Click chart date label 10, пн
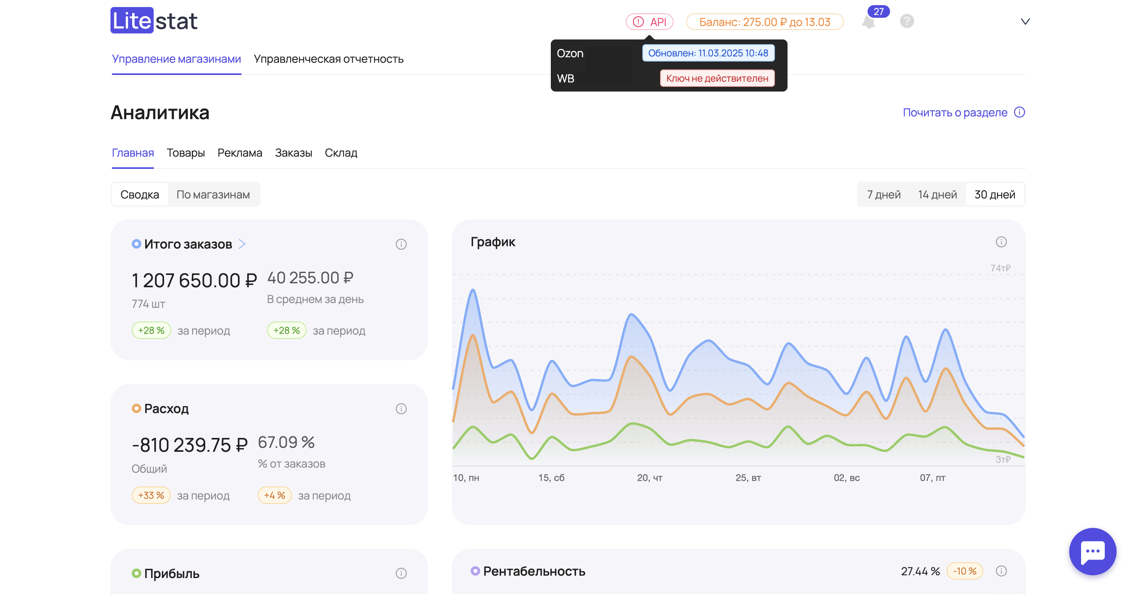 (x=466, y=478)
